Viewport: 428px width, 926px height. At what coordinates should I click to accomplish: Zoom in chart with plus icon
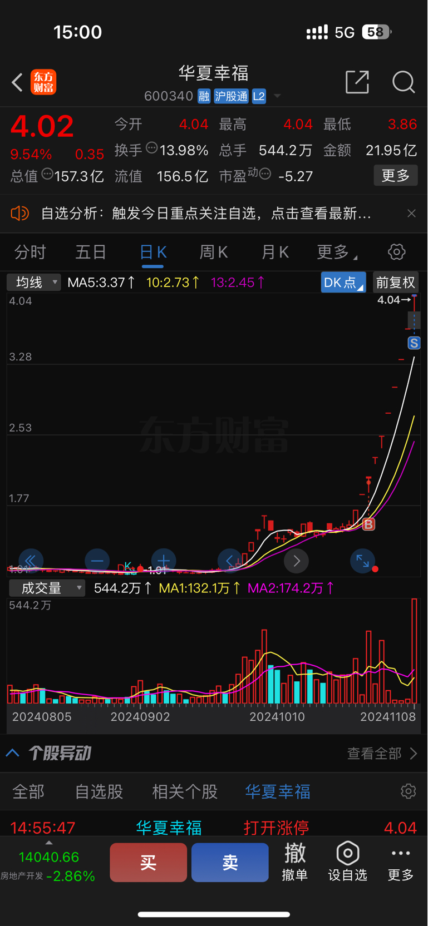click(164, 561)
